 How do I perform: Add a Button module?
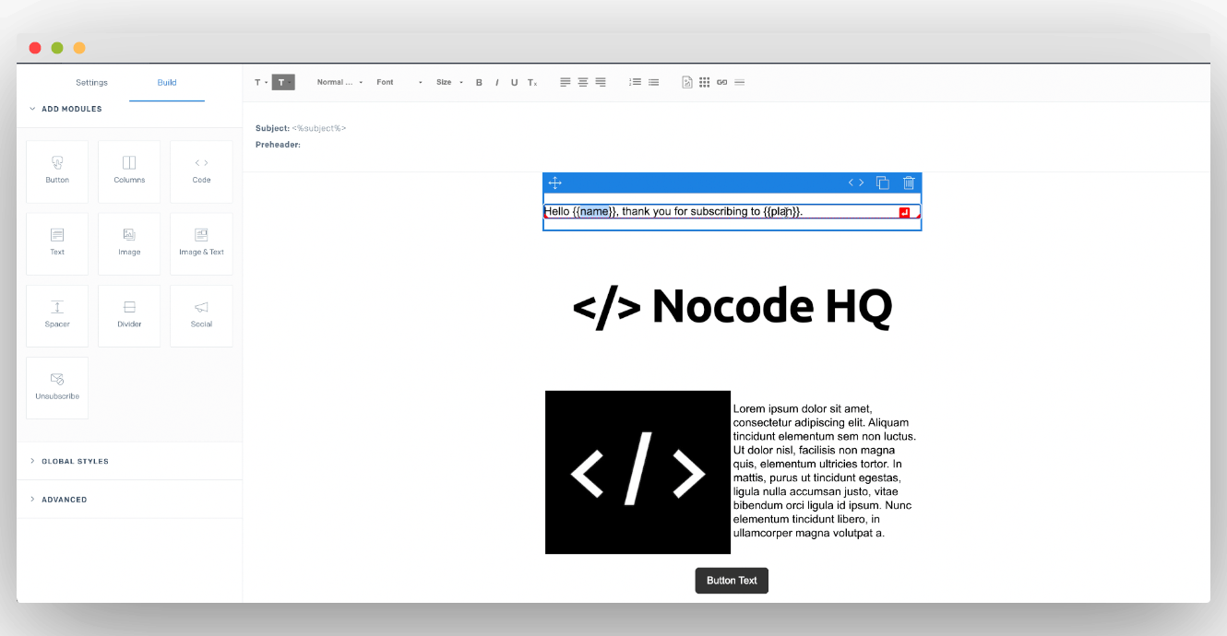tap(57, 171)
